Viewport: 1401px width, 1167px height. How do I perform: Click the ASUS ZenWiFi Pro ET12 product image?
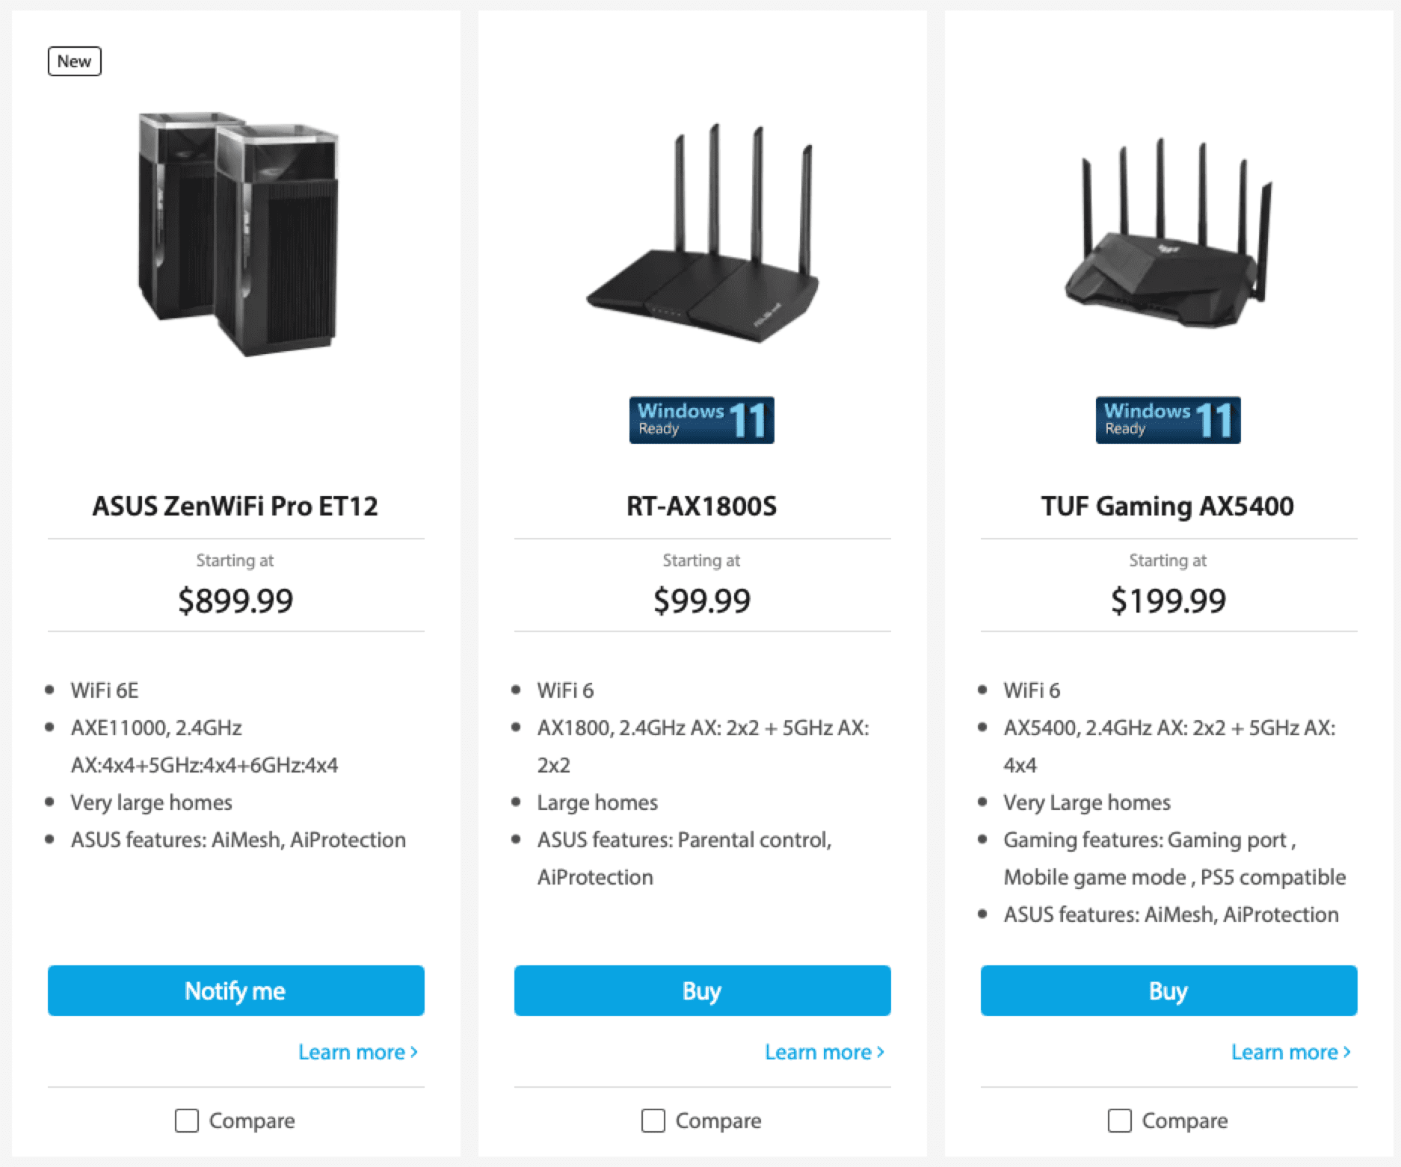point(238,234)
